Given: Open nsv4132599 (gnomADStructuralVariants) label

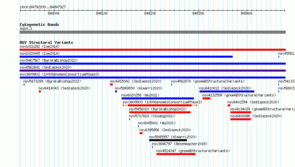Looking at the screenshot, I should point(239,95).
